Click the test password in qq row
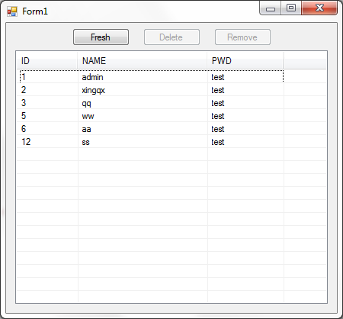The image size is (343, 319). 218,103
